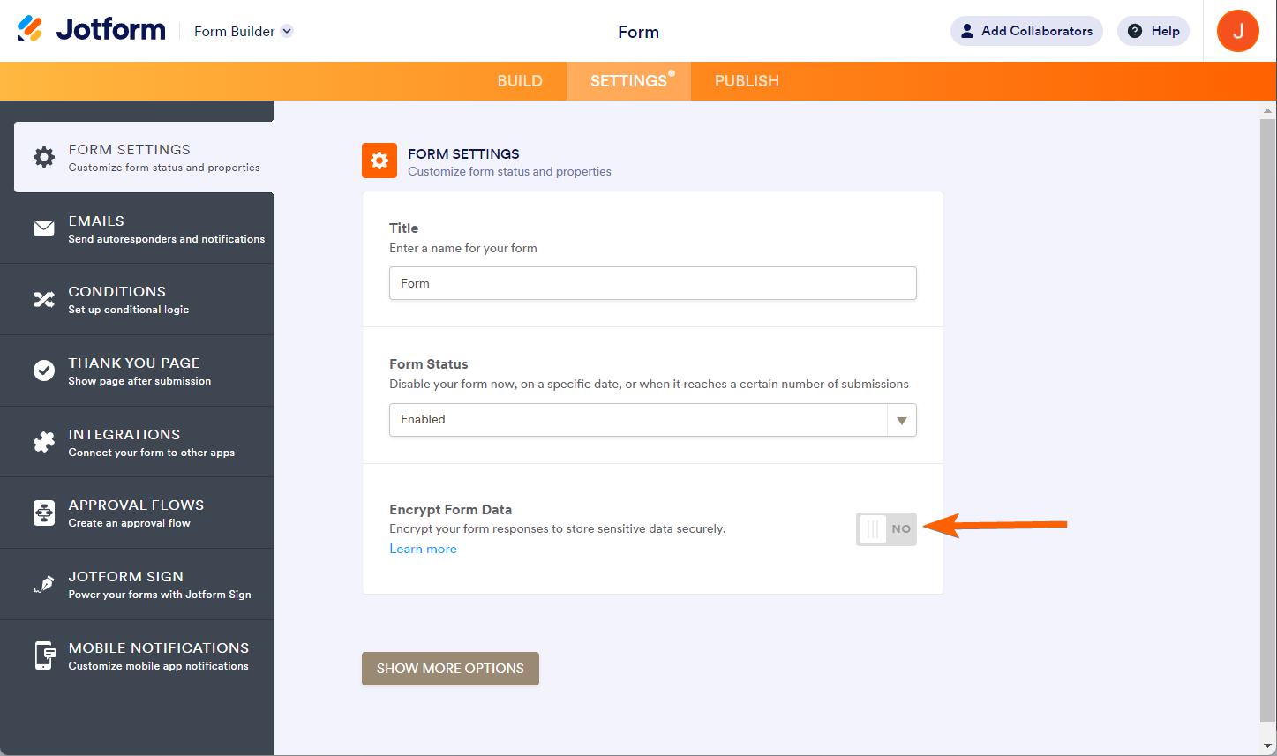Click the Emails envelope icon
Screen dimensions: 1277x756
44,228
